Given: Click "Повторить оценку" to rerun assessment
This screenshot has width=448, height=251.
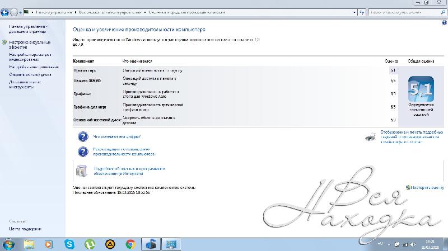Looking at the screenshot, I should 428,188.
